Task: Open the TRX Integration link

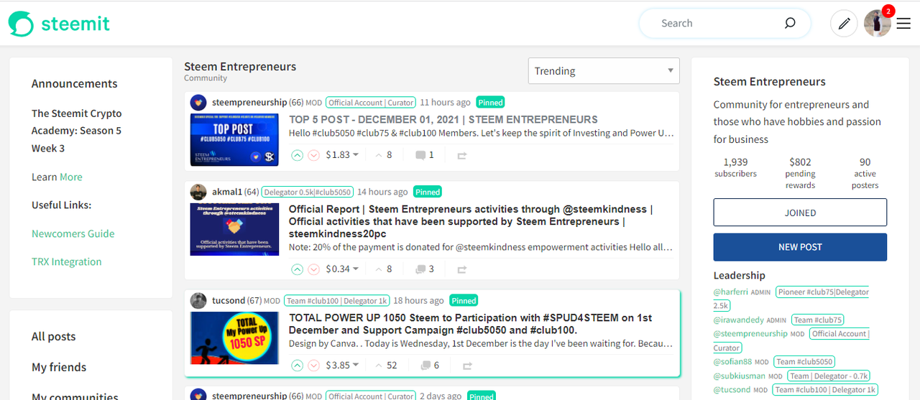Action: point(67,262)
